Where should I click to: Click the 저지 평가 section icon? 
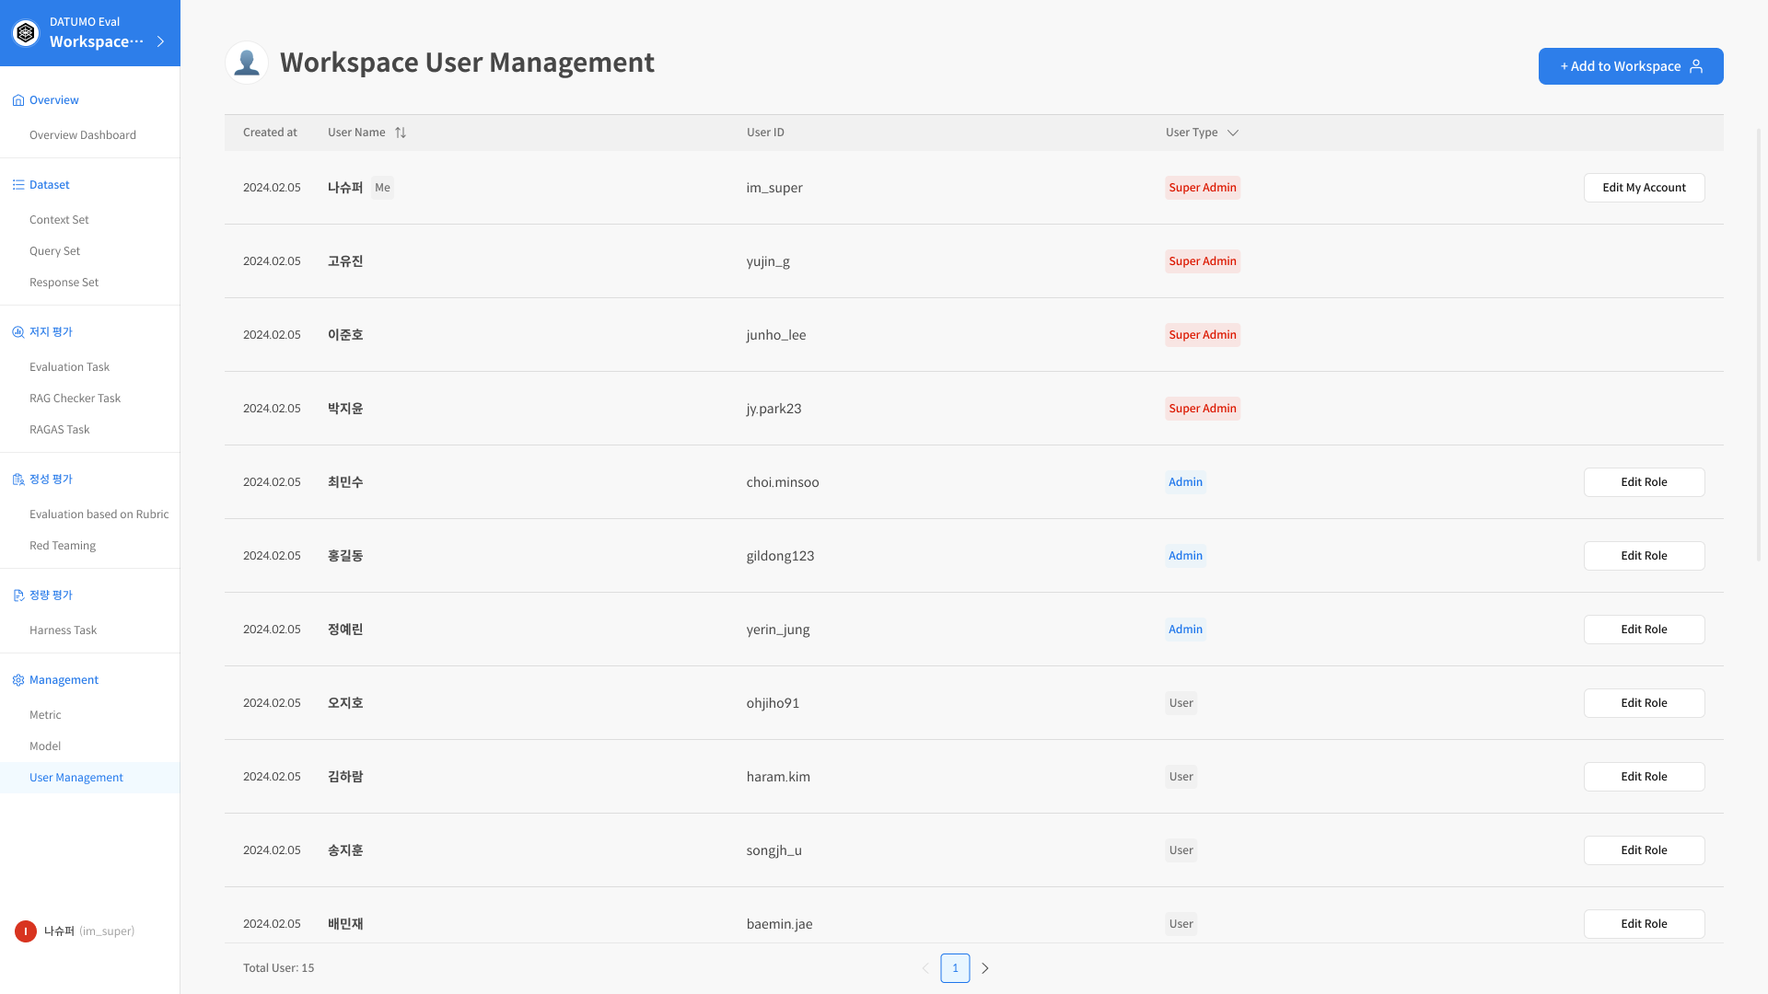click(x=17, y=332)
